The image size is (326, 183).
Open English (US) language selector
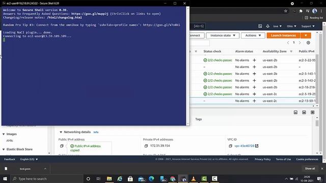(29, 159)
